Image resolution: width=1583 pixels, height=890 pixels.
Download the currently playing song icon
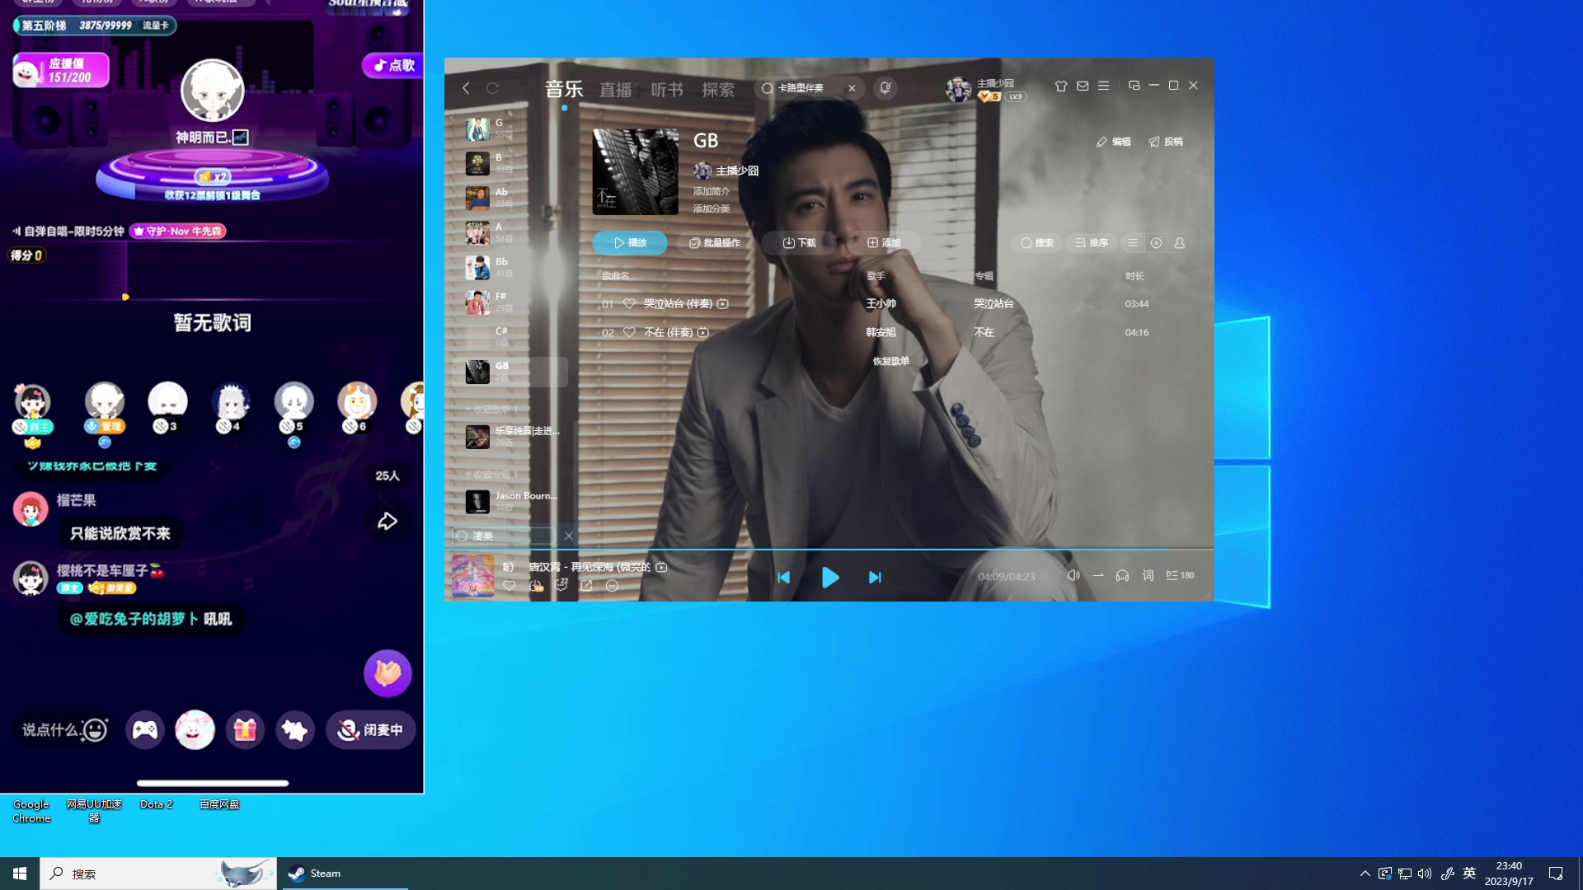536,586
